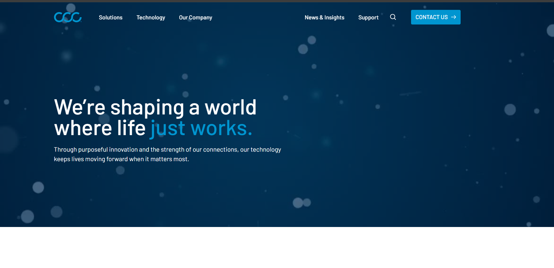
Task: Go to News & Insights
Action: point(324,17)
